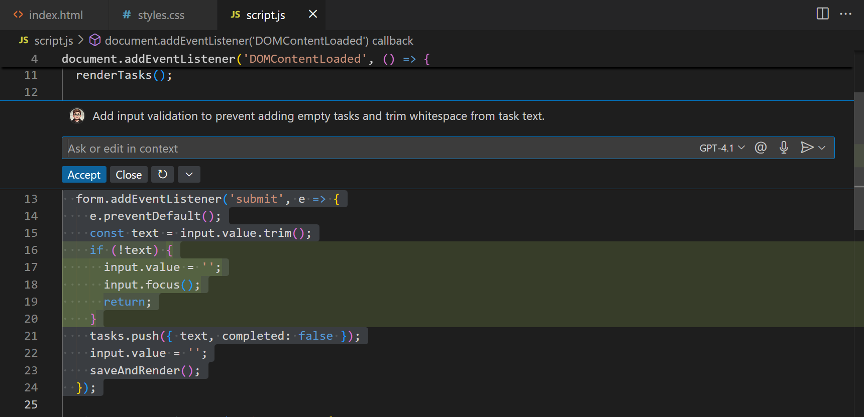
Task: Open the GPT-4.1 model picker
Action: coord(721,148)
